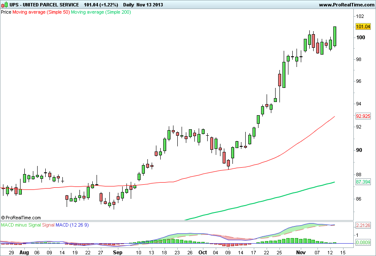376x256 pixels.
Task: Click the green 87.394 moving average value tag
Action: 363,182
